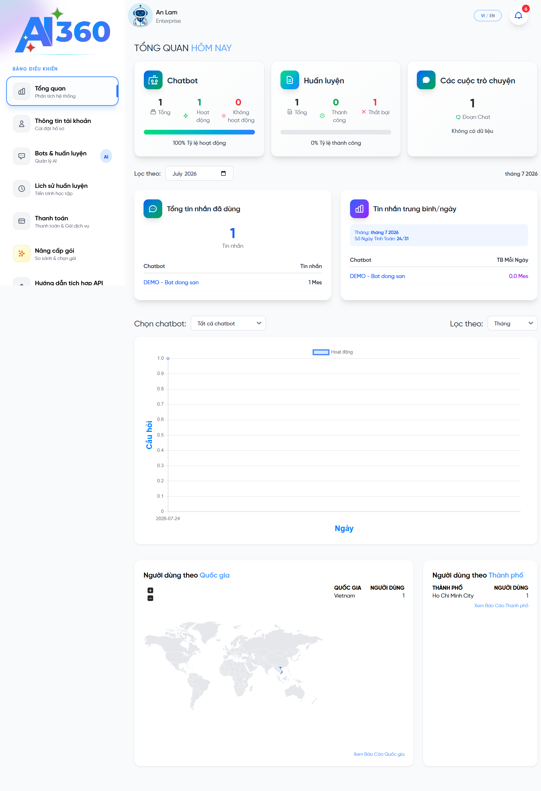This screenshot has width=541, height=791.
Task: Open DEMO - Bat dong san in daily-average table
Action: [377, 276]
